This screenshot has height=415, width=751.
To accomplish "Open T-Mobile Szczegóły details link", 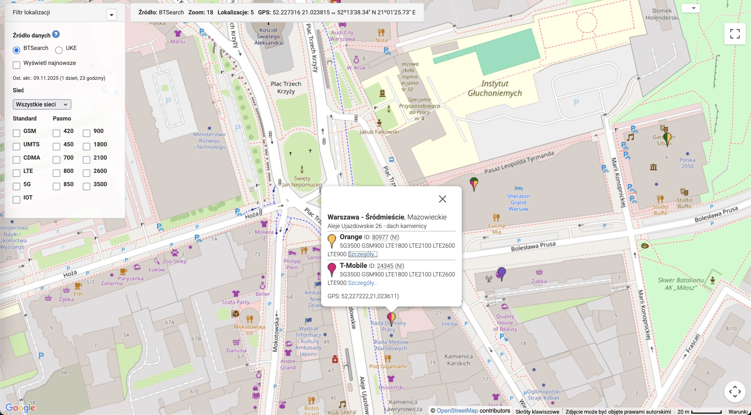I will tap(362, 283).
